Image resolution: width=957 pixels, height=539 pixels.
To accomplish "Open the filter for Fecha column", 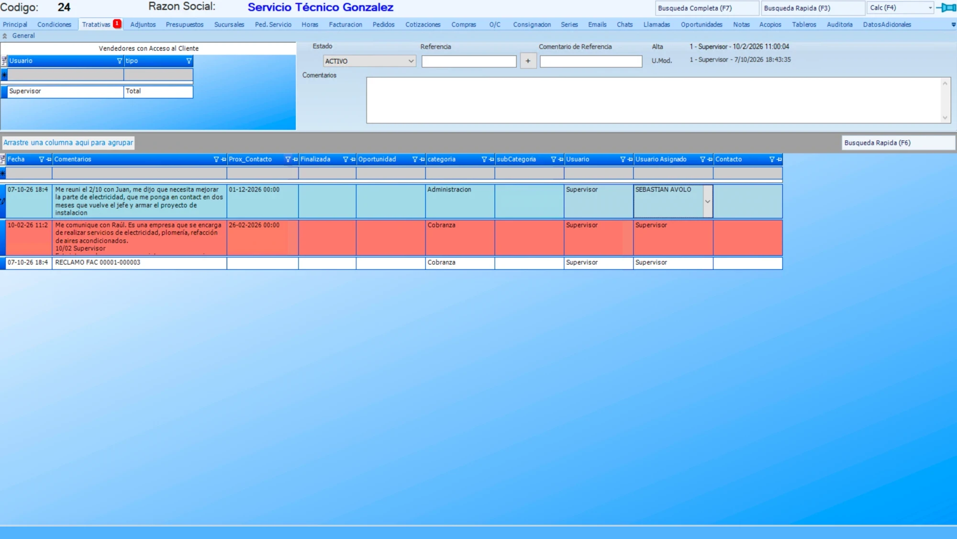I will (x=42, y=159).
